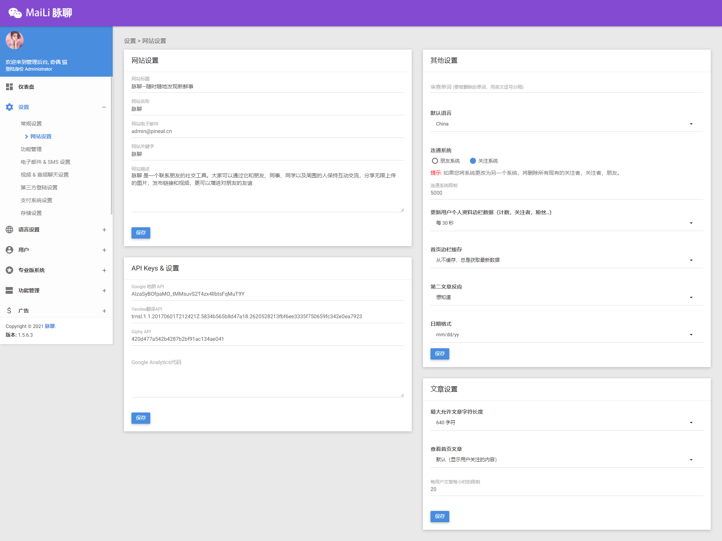This screenshot has width=722, height=541.
Task: Open the 每 30 秒 update interval dropdown
Action: pos(566,223)
